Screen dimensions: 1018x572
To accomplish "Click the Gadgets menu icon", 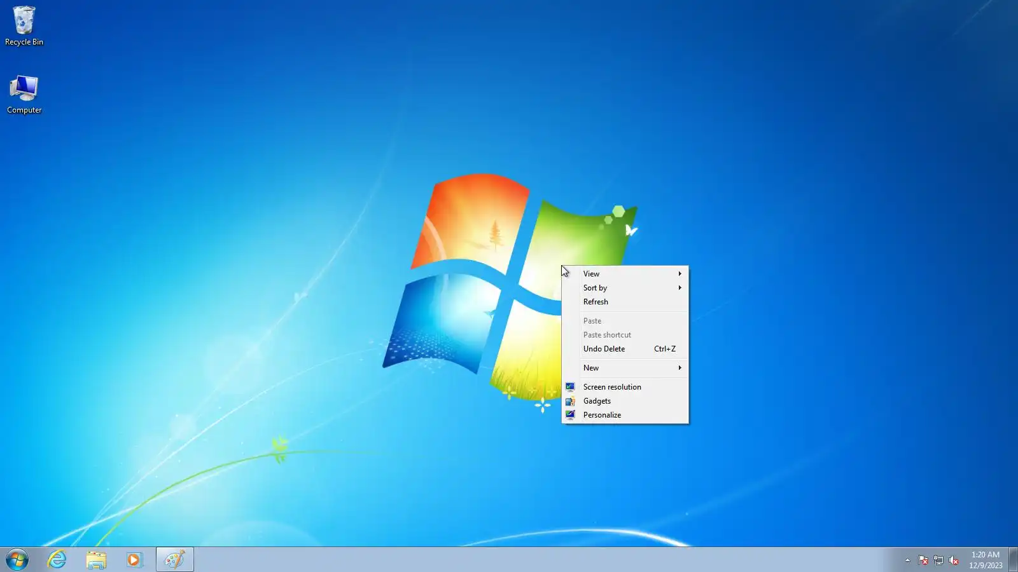I will click(570, 401).
